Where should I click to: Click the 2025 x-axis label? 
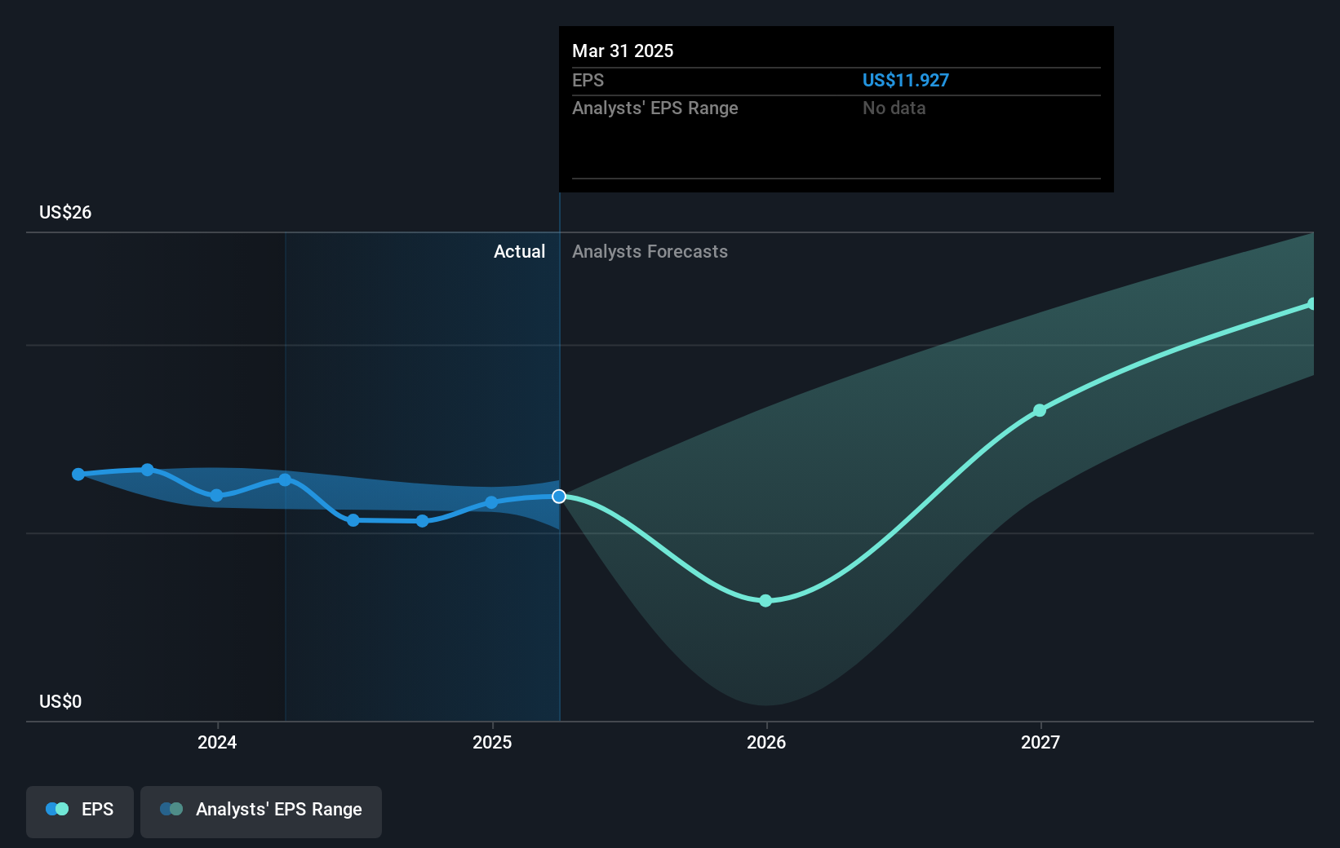(x=492, y=742)
